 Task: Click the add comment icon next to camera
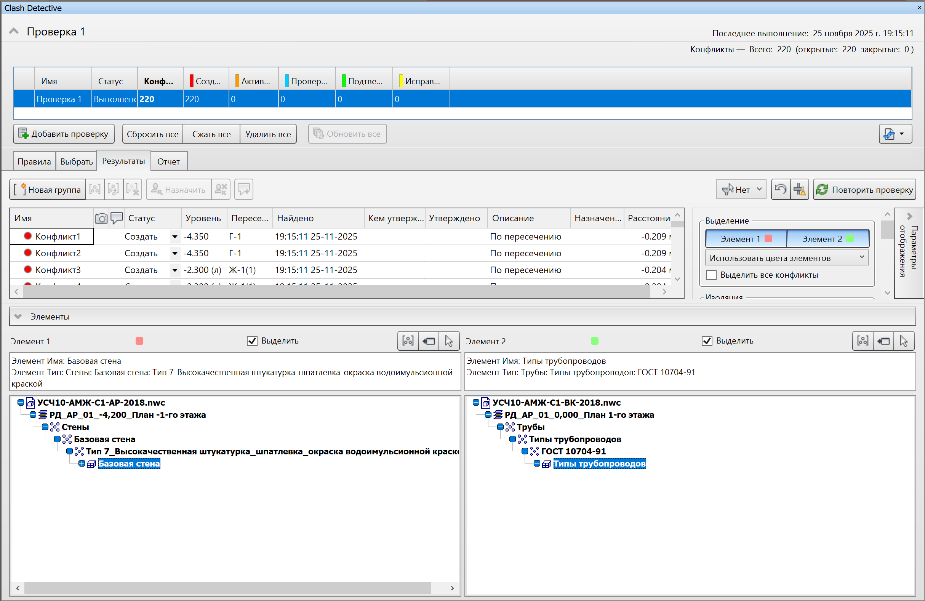click(117, 218)
